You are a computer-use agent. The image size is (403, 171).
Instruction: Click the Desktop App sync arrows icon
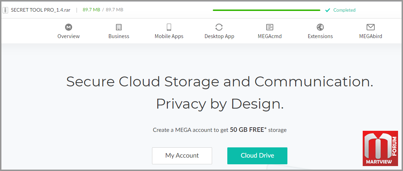(219, 27)
